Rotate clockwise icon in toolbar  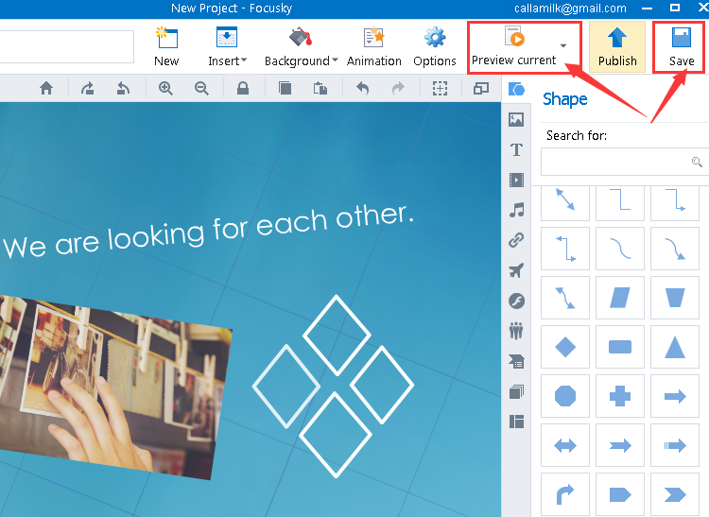click(87, 88)
